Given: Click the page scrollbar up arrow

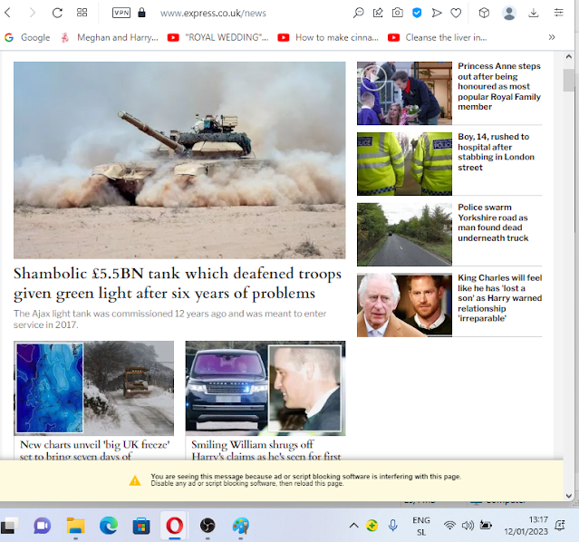Looking at the screenshot, I should [569, 56].
